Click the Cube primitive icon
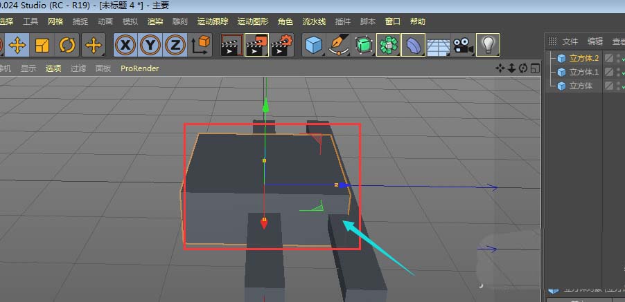 tap(315, 46)
